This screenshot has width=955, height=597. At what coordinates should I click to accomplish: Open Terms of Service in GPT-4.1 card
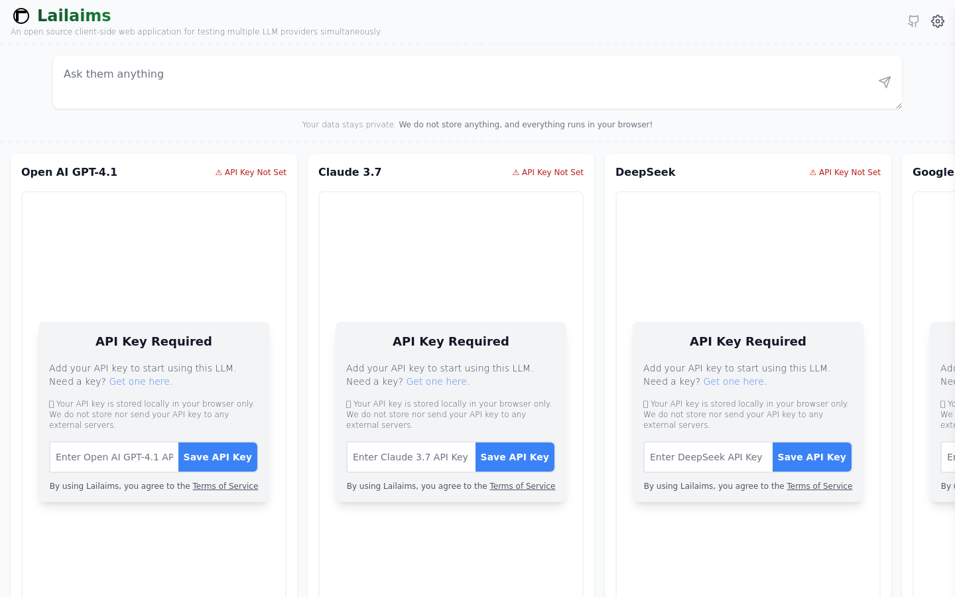(x=225, y=486)
